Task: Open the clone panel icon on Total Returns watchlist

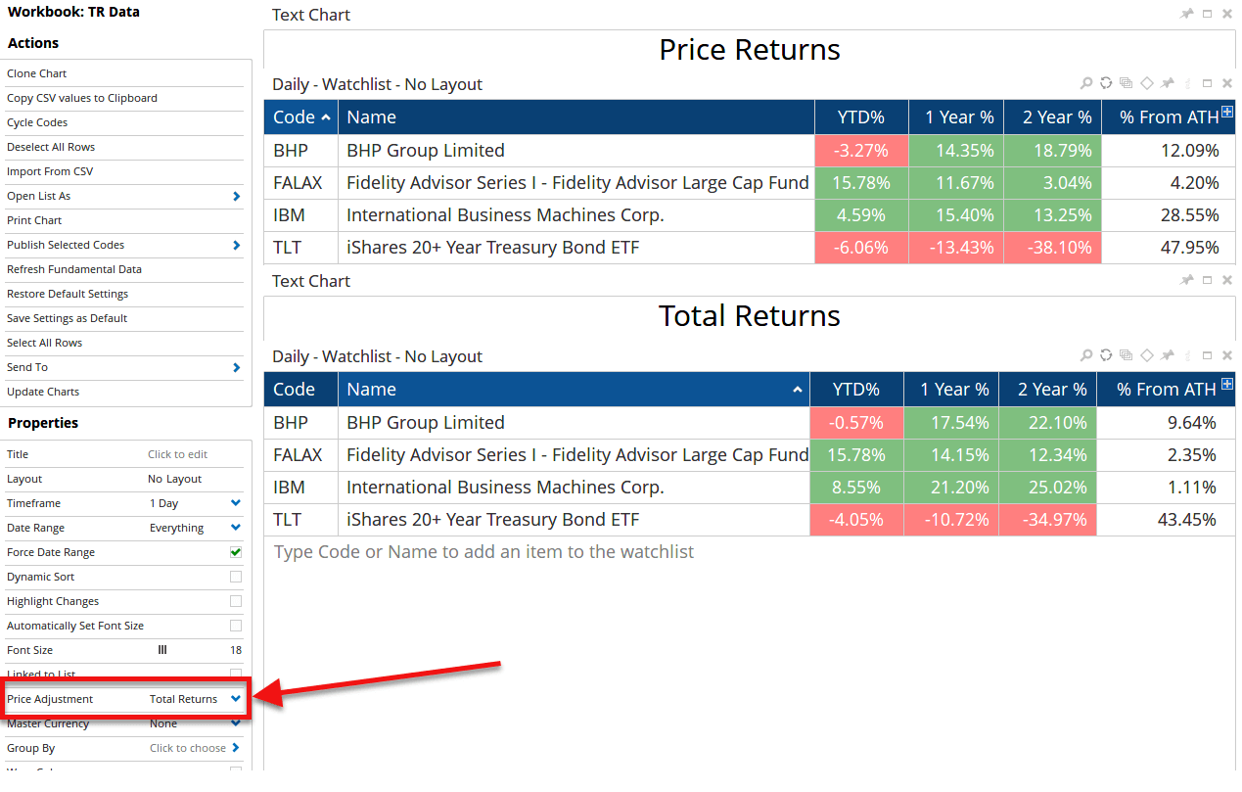Action: pos(1126,355)
